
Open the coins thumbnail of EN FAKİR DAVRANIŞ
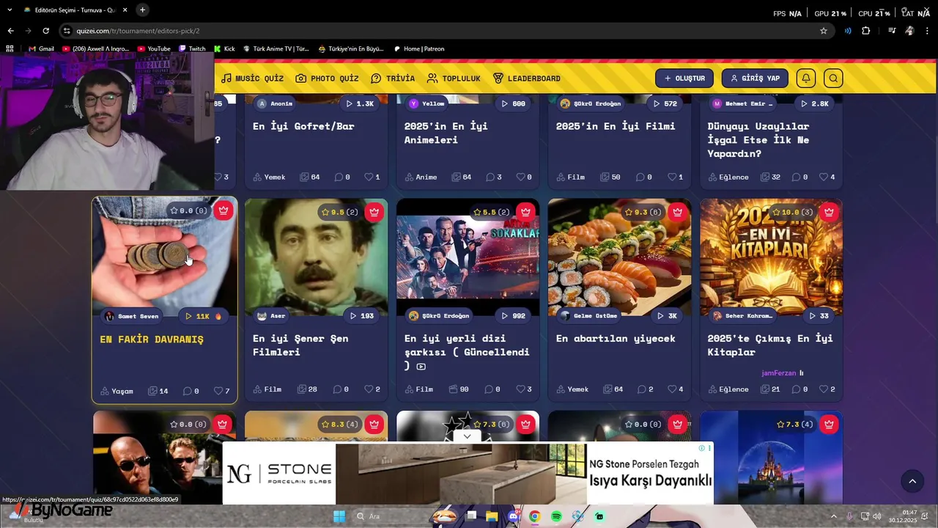(164, 257)
